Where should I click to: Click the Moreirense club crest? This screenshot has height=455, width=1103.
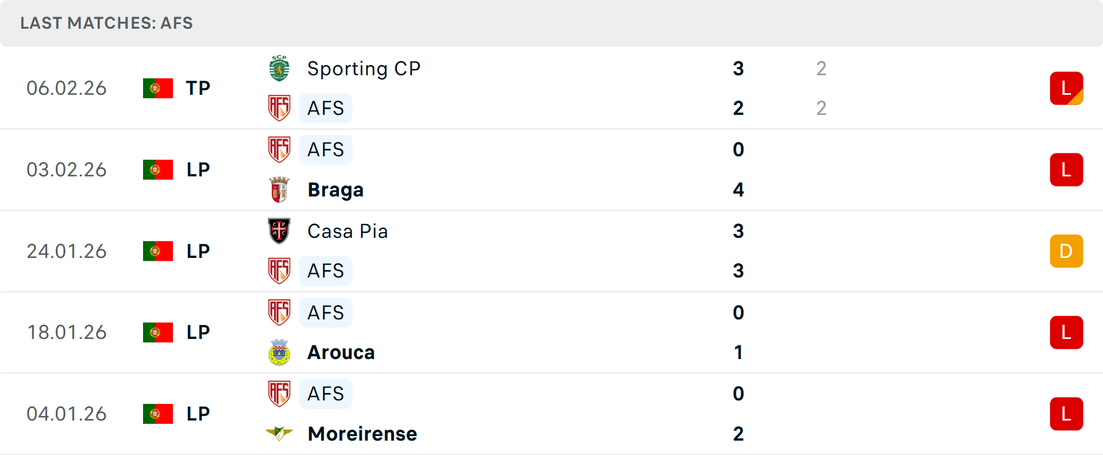[x=279, y=433]
